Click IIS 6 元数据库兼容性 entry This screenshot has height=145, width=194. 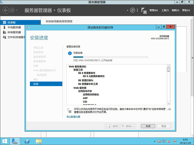[x=94, y=76]
